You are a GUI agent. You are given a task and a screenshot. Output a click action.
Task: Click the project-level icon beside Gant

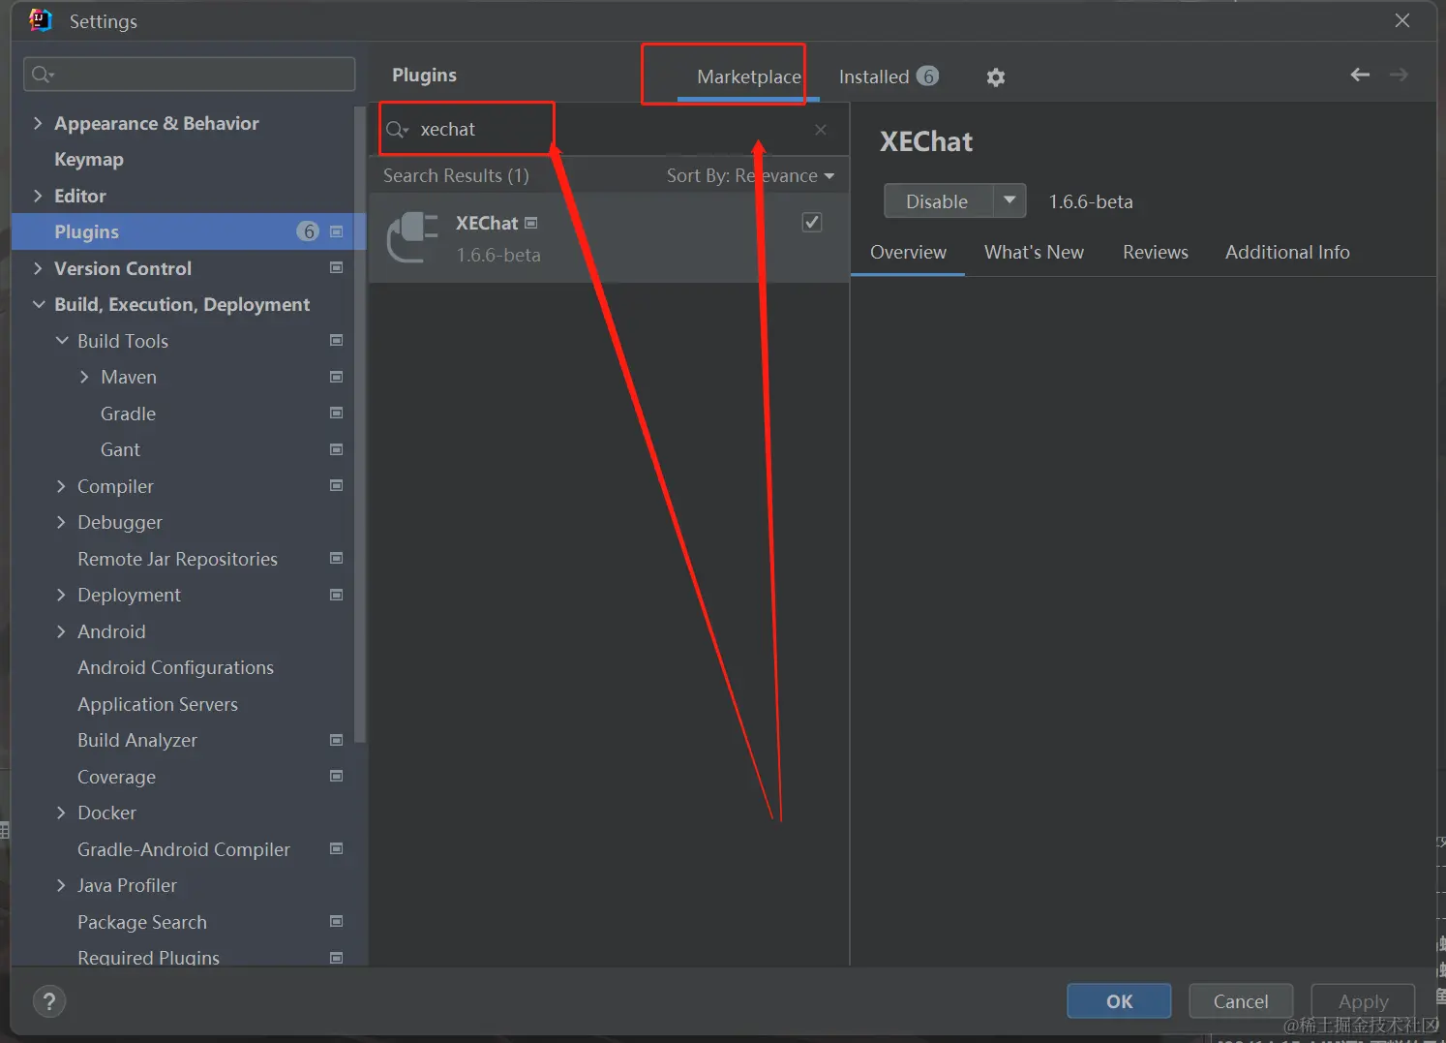[x=337, y=449]
